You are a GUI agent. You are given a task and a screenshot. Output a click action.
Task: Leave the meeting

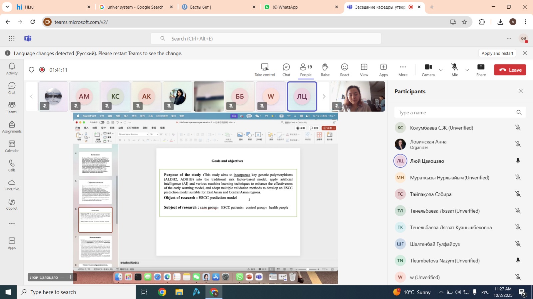coord(510,70)
